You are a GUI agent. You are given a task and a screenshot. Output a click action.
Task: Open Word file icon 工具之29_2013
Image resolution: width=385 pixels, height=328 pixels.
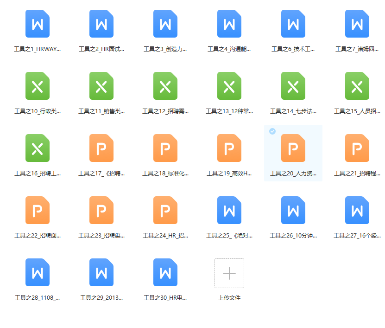pyautogui.click(x=101, y=272)
